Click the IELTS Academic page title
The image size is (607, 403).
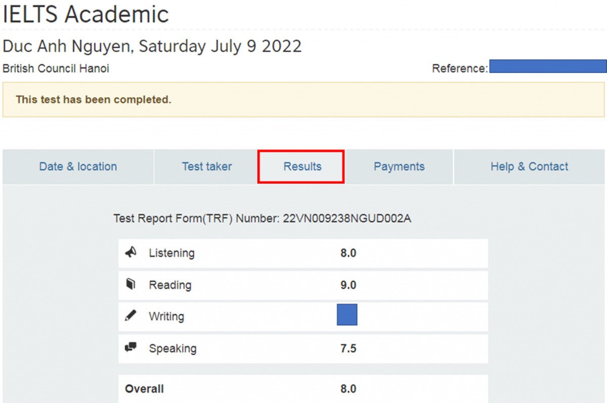86,14
